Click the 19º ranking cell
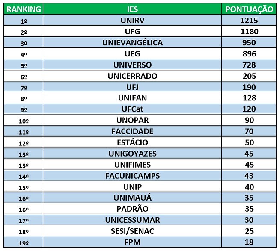The height and width of the screenshot is (251, 280). [24, 242]
